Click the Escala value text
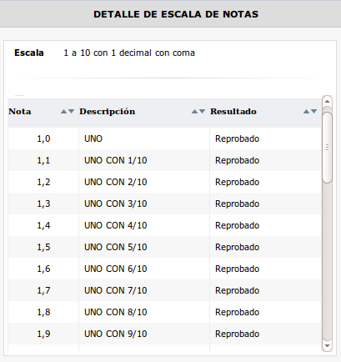Image resolution: width=341 pixels, height=362 pixels. 129,53
